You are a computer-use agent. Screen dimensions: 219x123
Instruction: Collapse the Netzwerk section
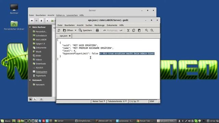click(x=30, y=80)
